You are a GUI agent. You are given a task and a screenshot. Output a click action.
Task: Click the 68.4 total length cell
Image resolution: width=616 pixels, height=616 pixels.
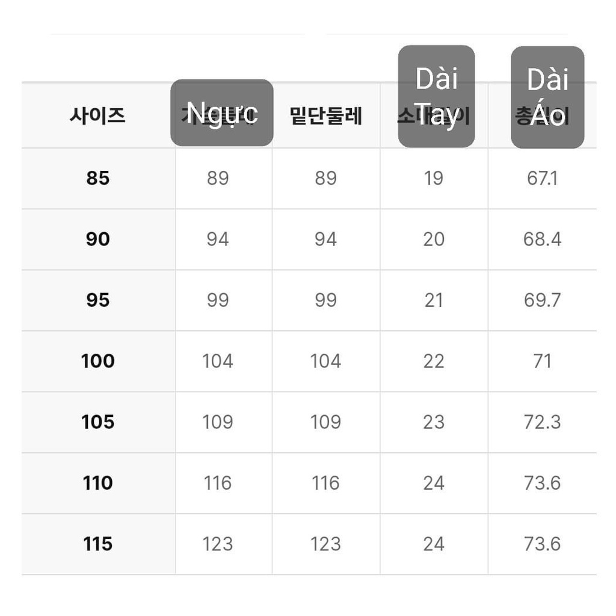pyautogui.click(x=542, y=239)
